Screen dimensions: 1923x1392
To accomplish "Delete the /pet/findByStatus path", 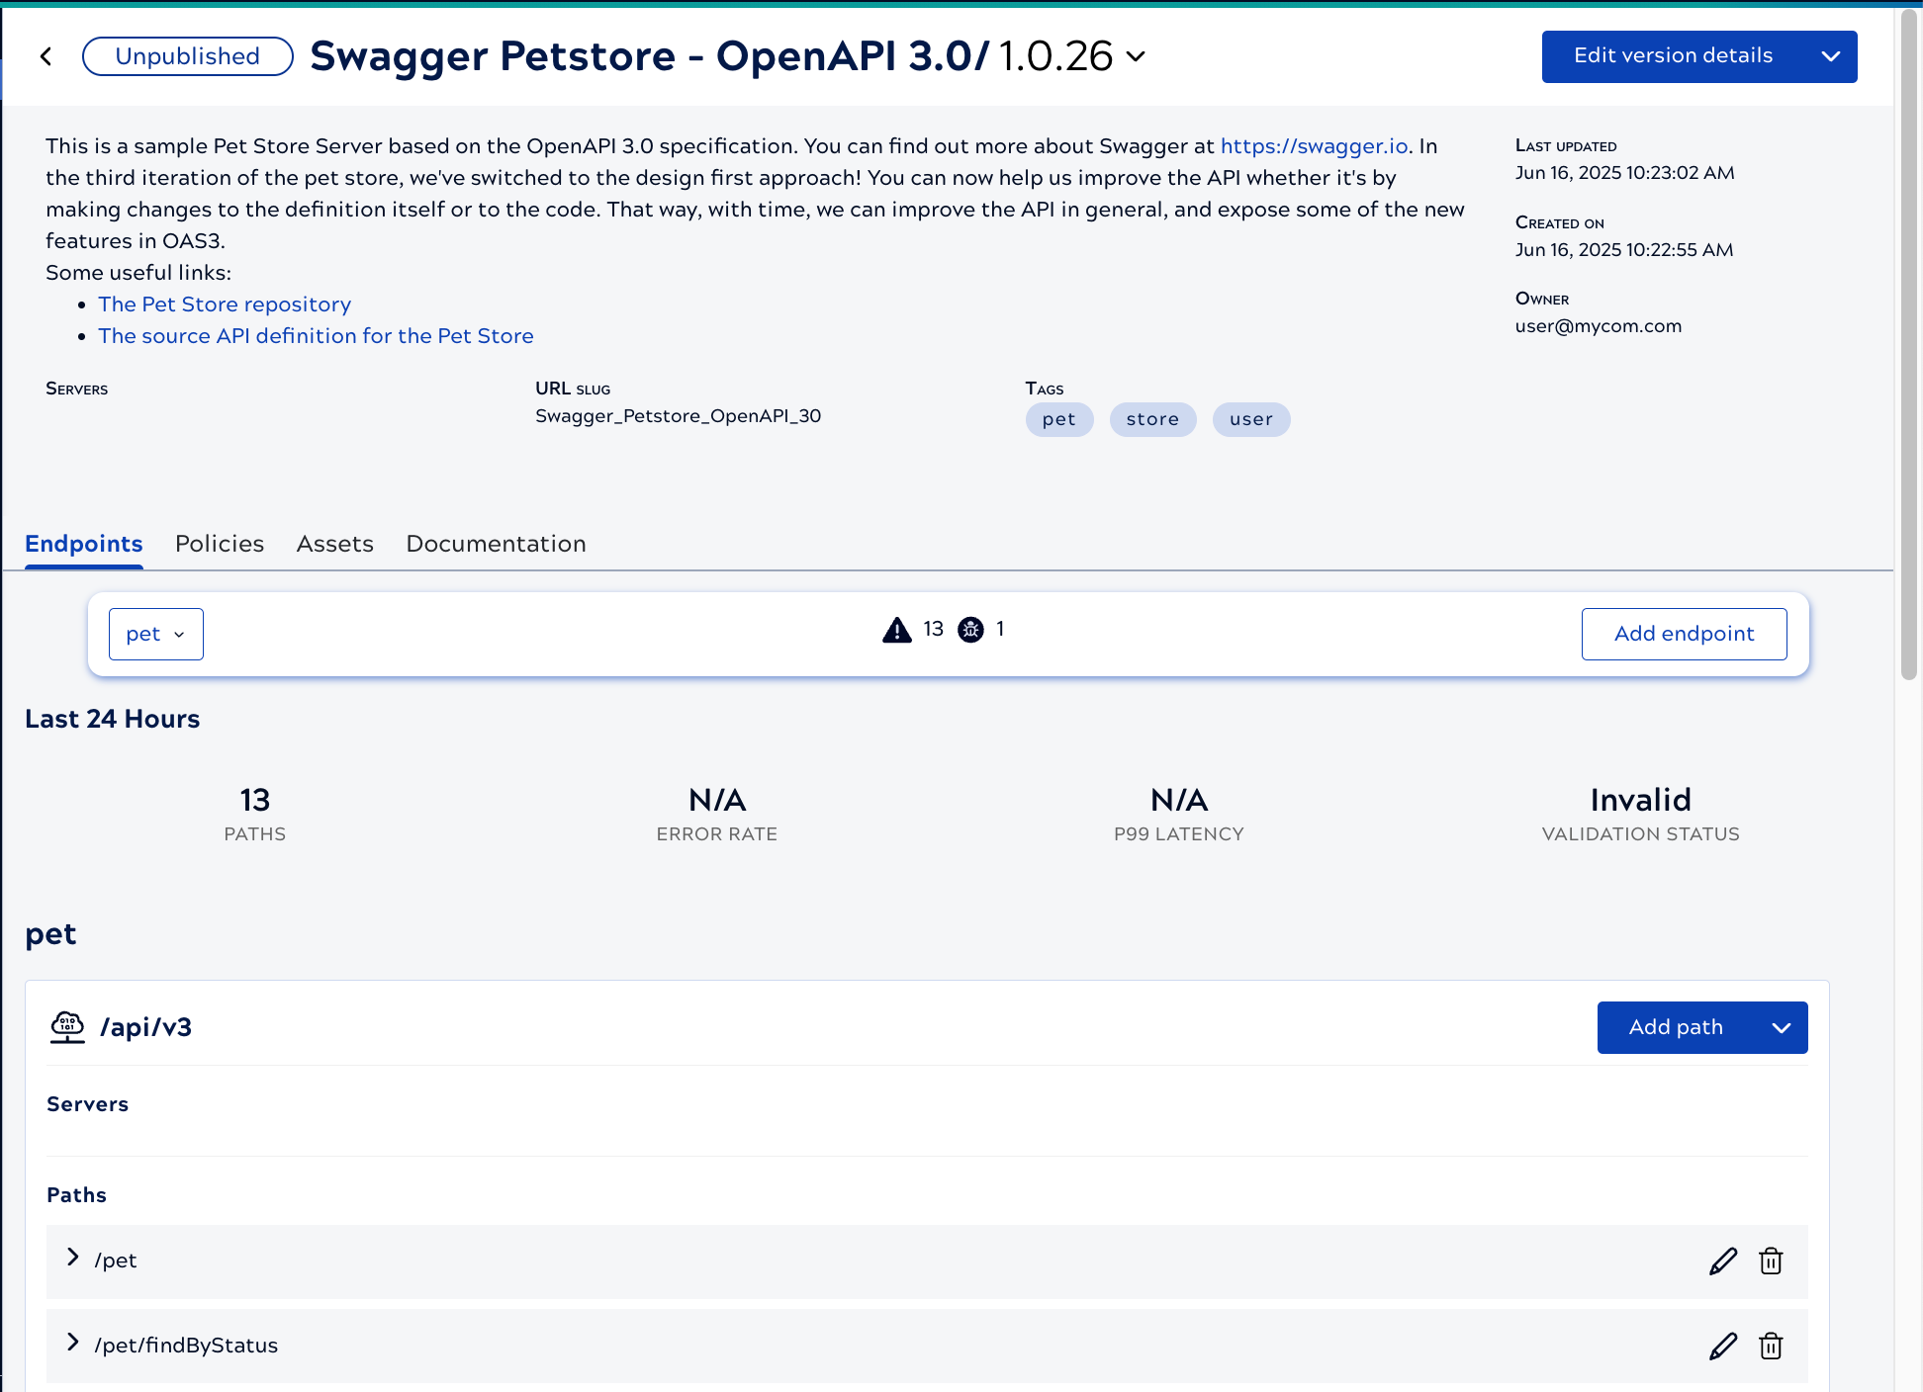I will pos(1771,1347).
